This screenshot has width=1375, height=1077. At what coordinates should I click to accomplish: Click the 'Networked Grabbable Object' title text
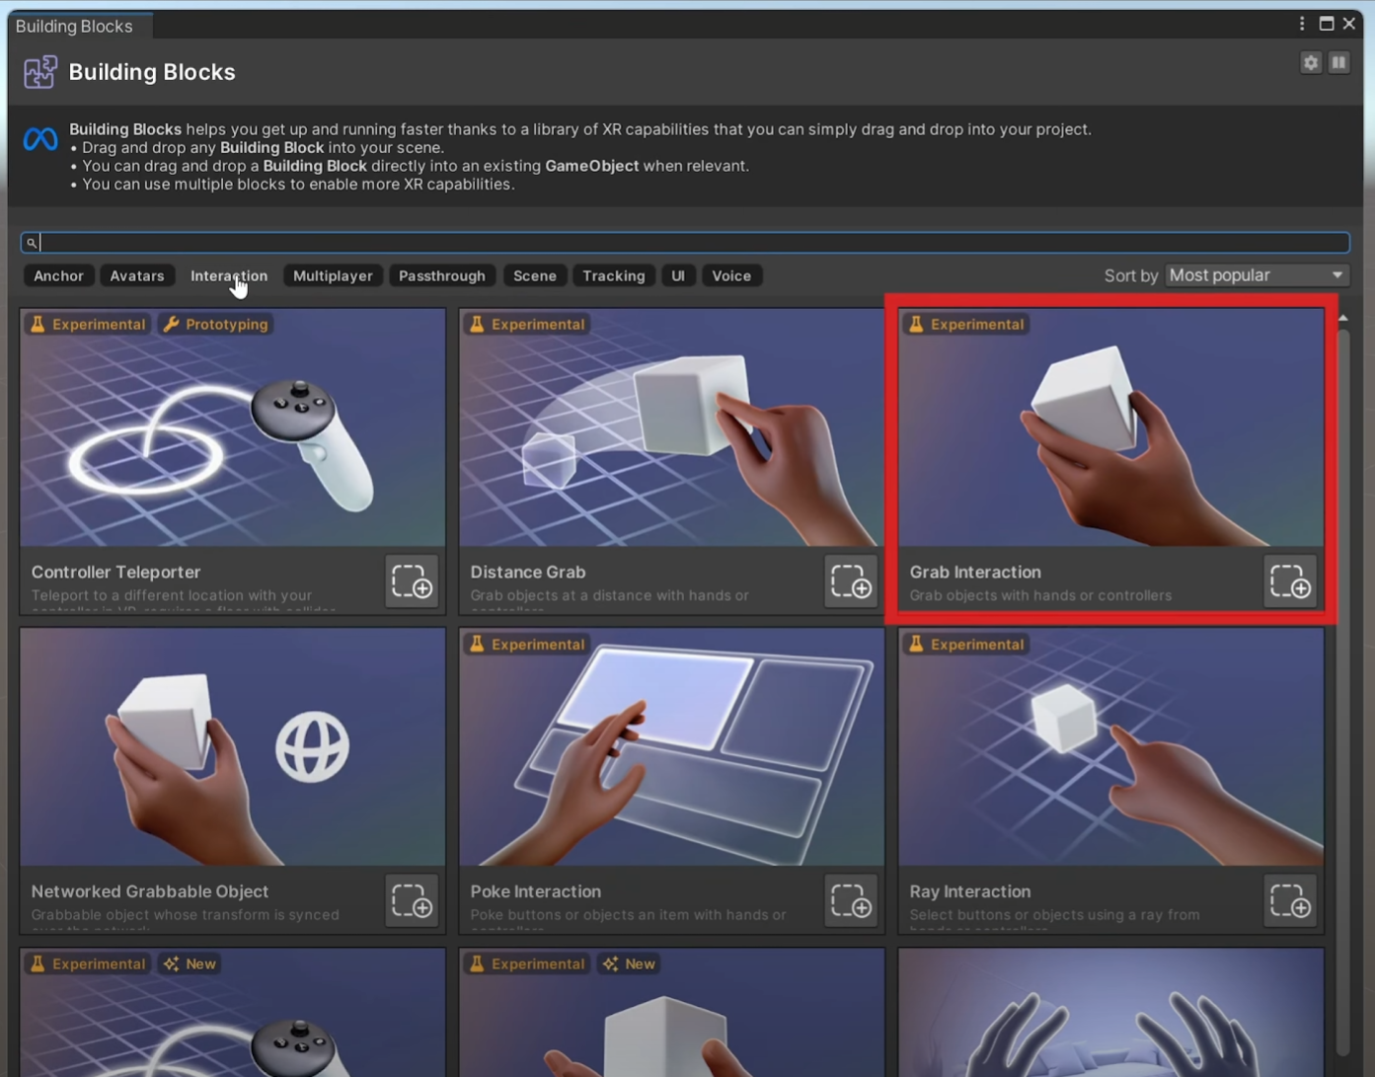point(150,891)
